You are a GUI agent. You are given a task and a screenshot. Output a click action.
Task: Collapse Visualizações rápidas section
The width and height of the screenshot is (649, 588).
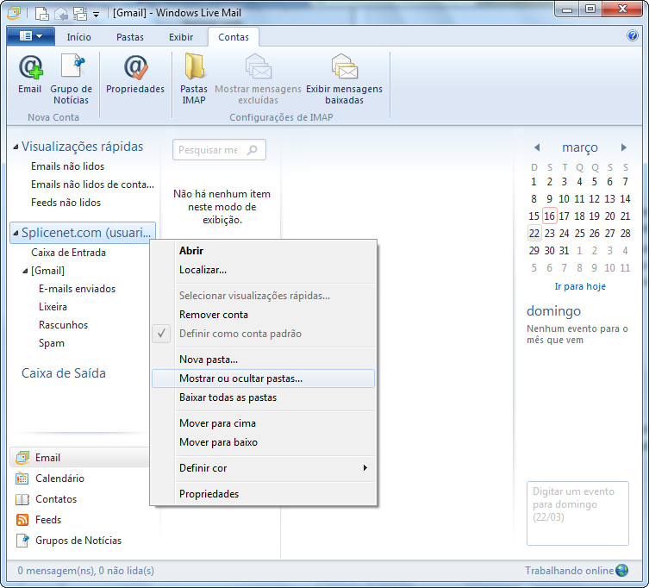pyautogui.click(x=16, y=147)
